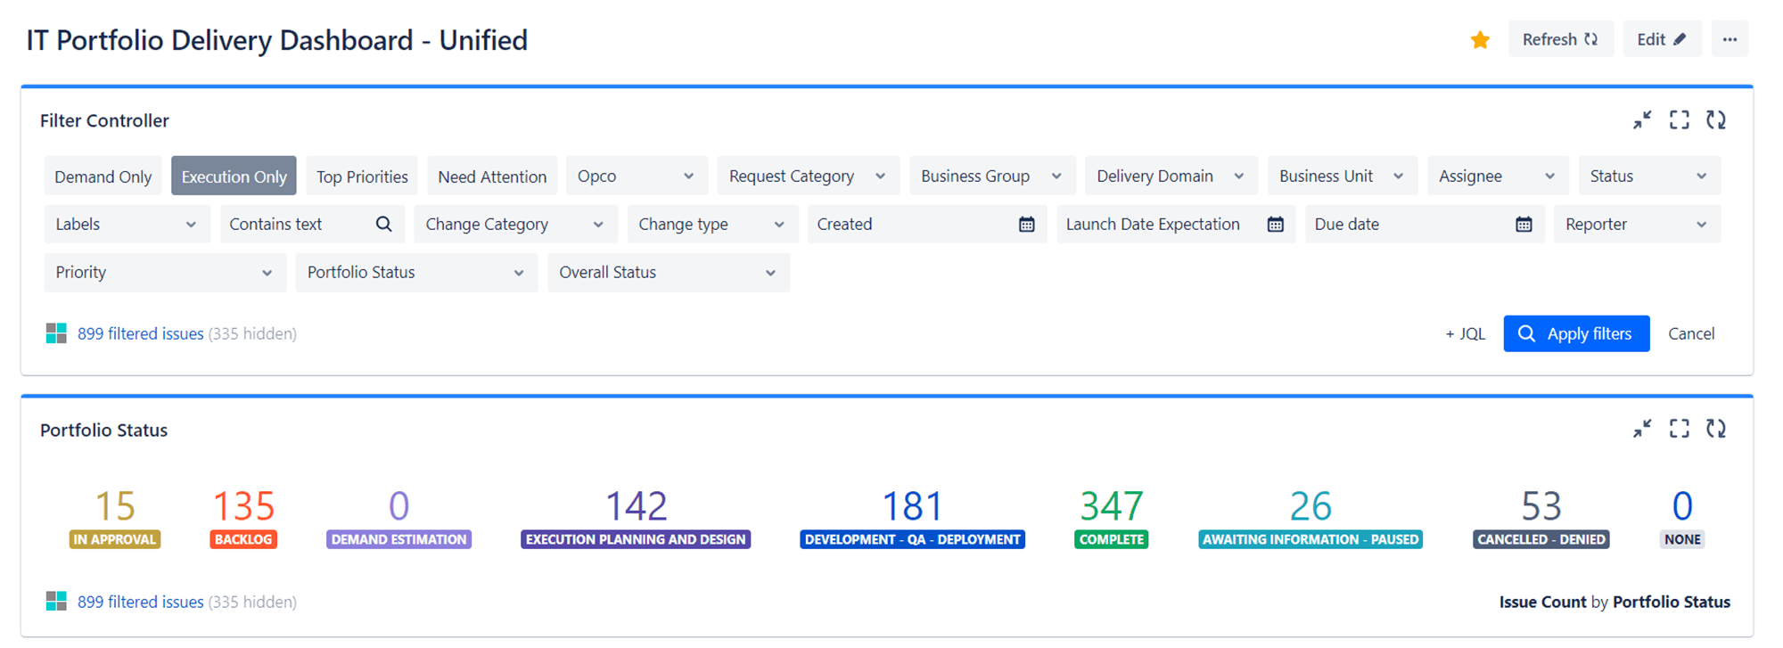The height and width of the screenshot is (648, 1783).
Task: Unstar the dashboard with the favorite star
Action: (1480, 40)
